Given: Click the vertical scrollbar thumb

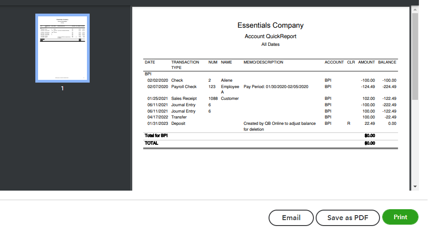Looking at the screenshot, I should click(x=415, y=57).
